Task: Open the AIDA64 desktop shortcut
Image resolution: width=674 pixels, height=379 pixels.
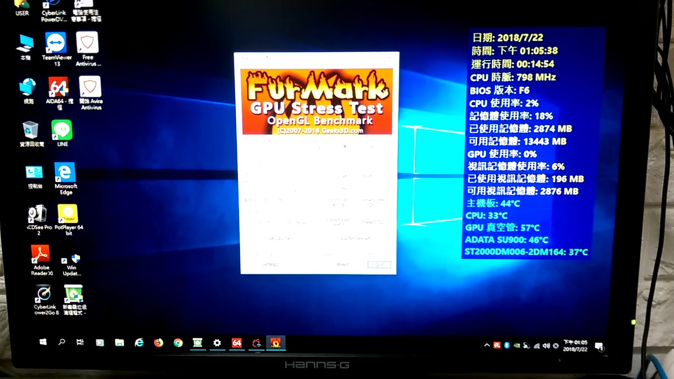Action: tap(58, 93)
